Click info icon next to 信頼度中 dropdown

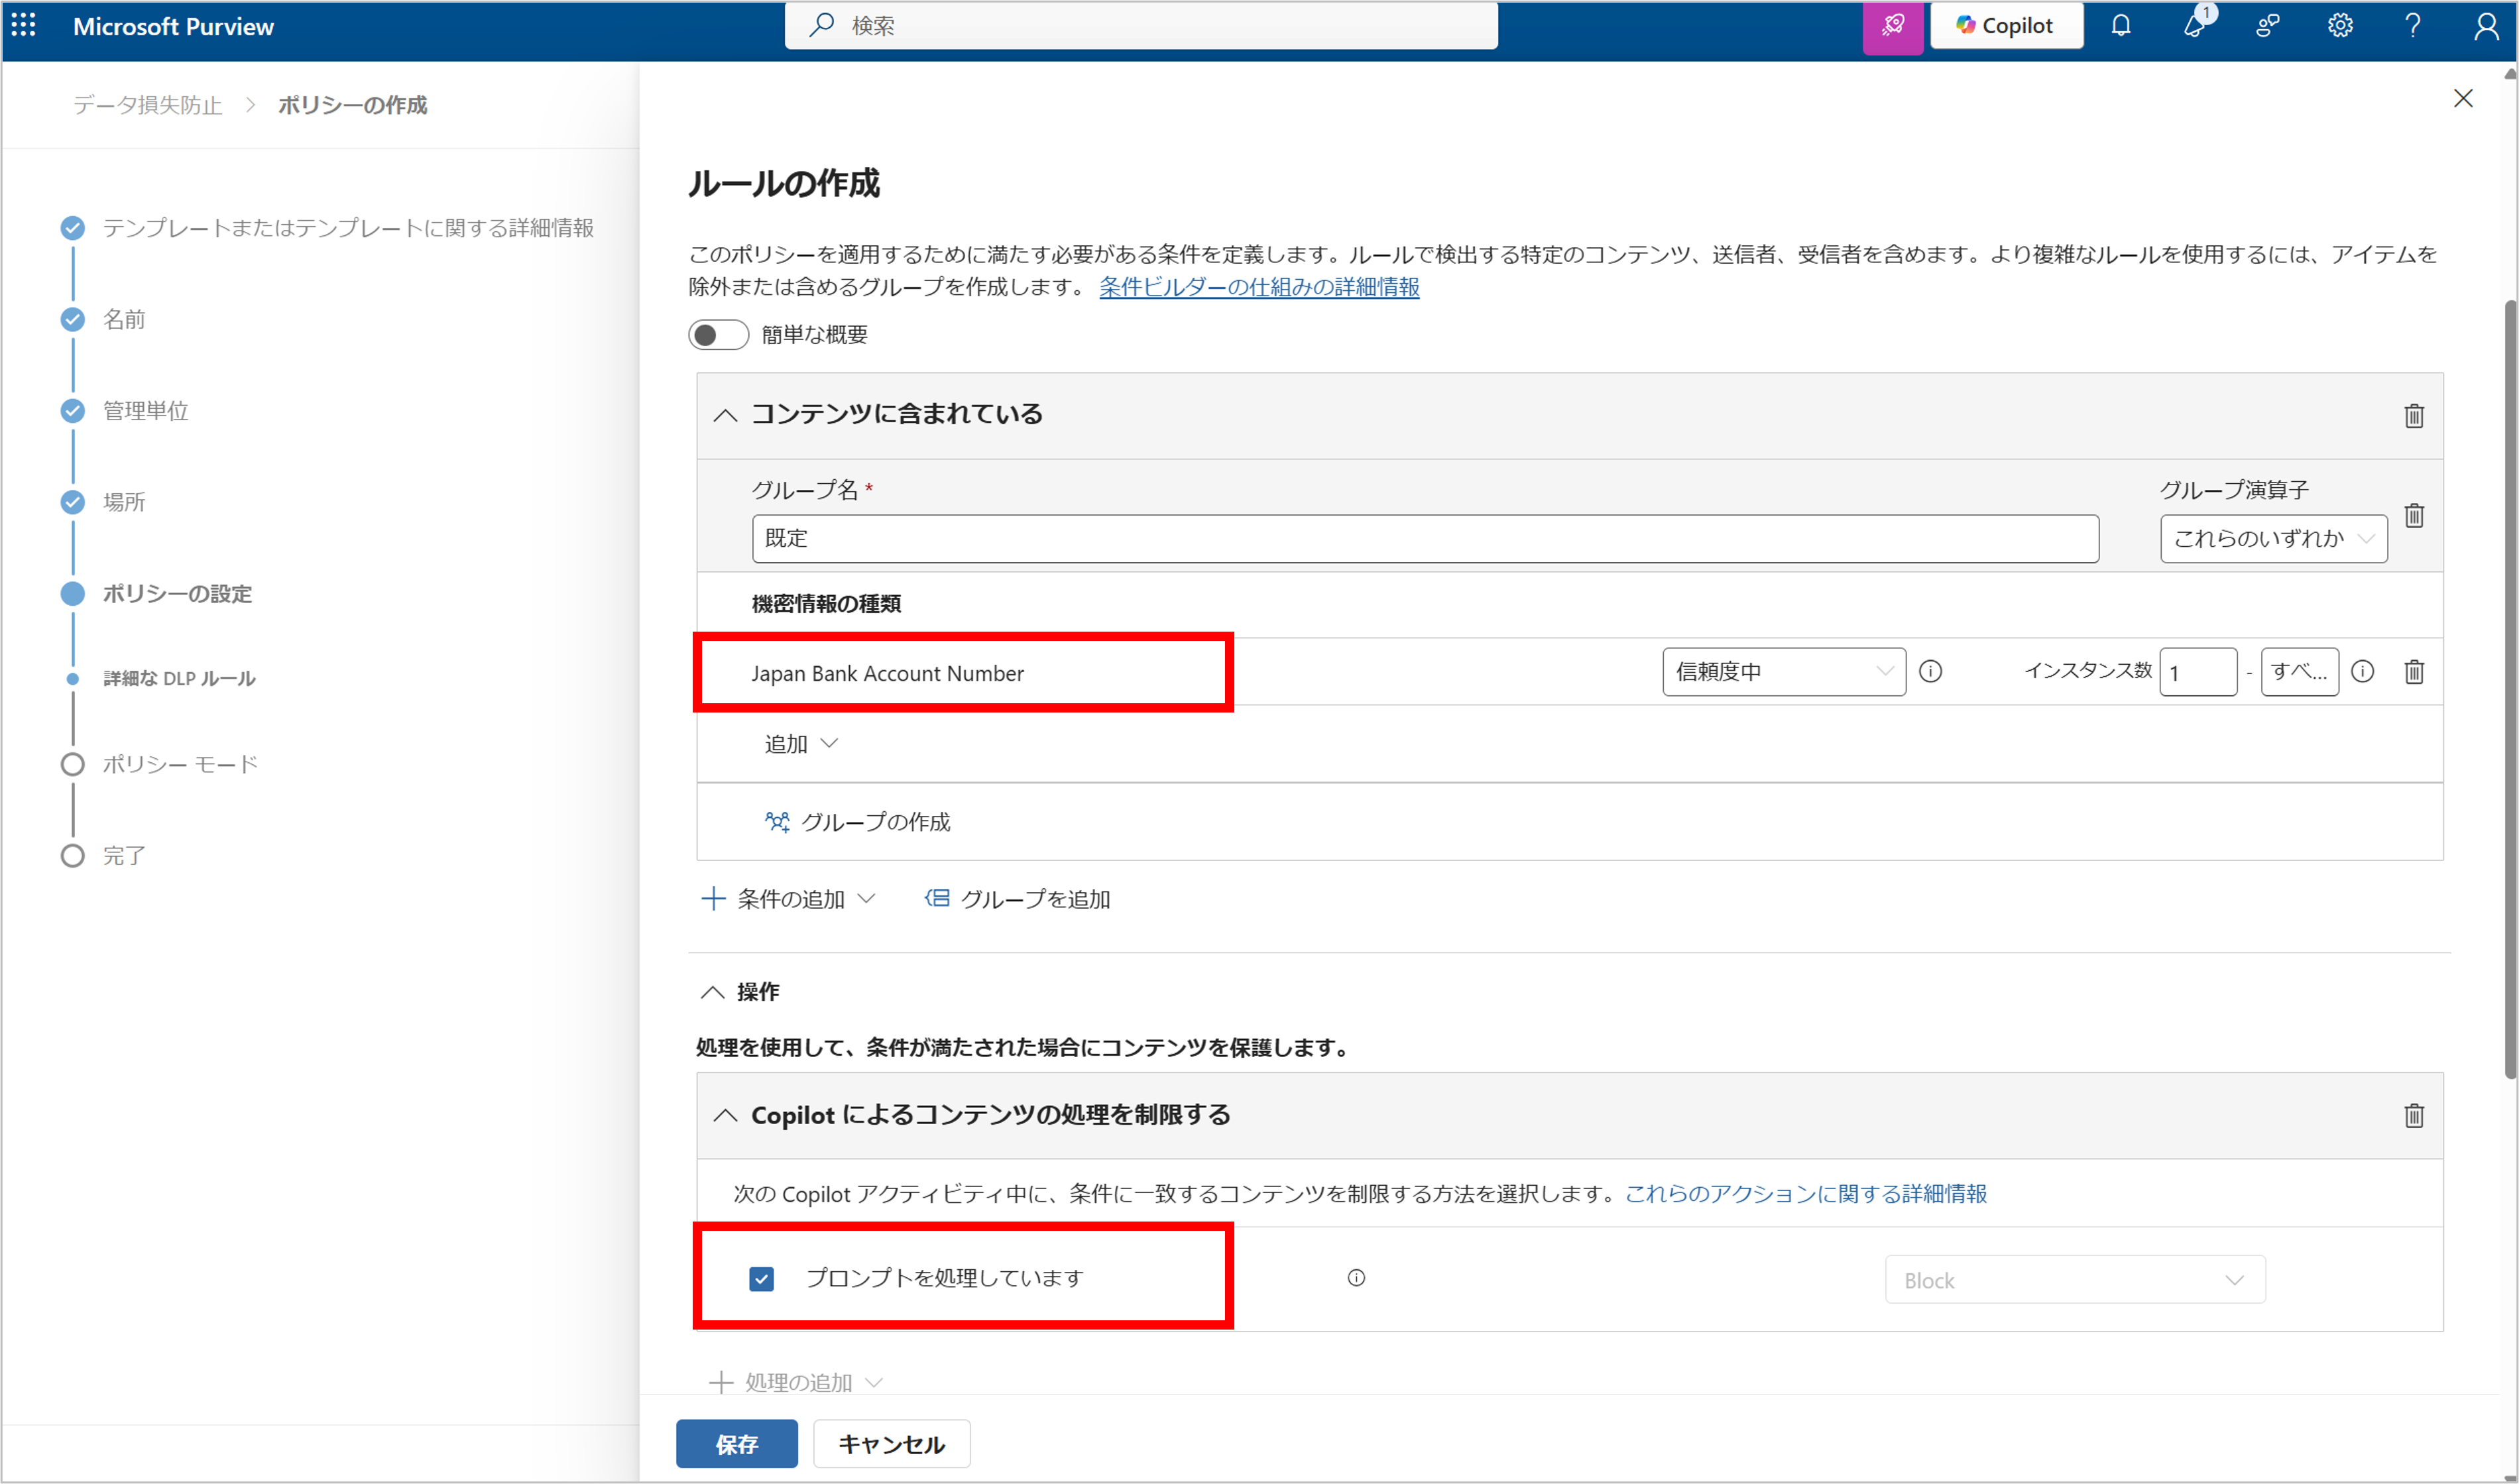point(1930,671)
